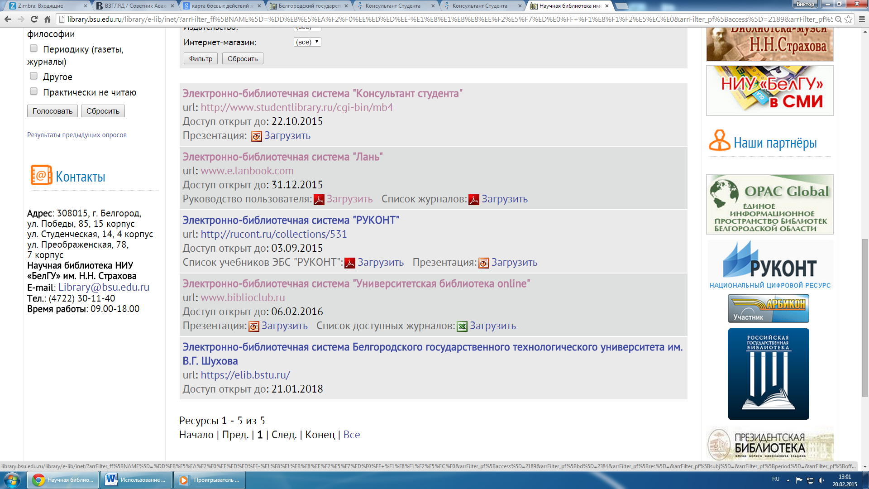Click the Наши партнёры person icon
The height and width of the screenshot is (489, 869).
pos(719,140)
